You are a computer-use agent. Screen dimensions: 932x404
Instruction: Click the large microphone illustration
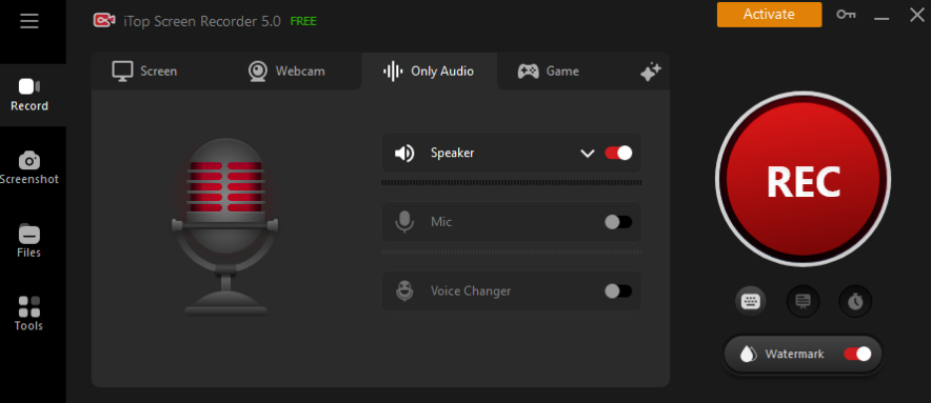click(225, 227)
